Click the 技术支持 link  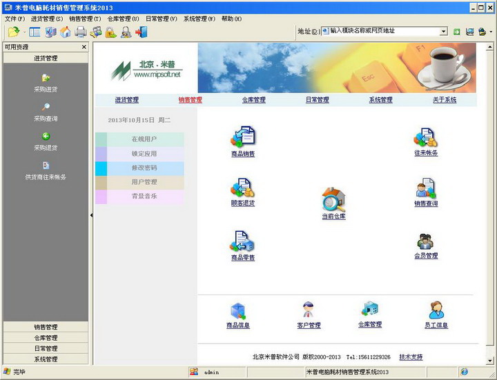click(x=411, y=357)
